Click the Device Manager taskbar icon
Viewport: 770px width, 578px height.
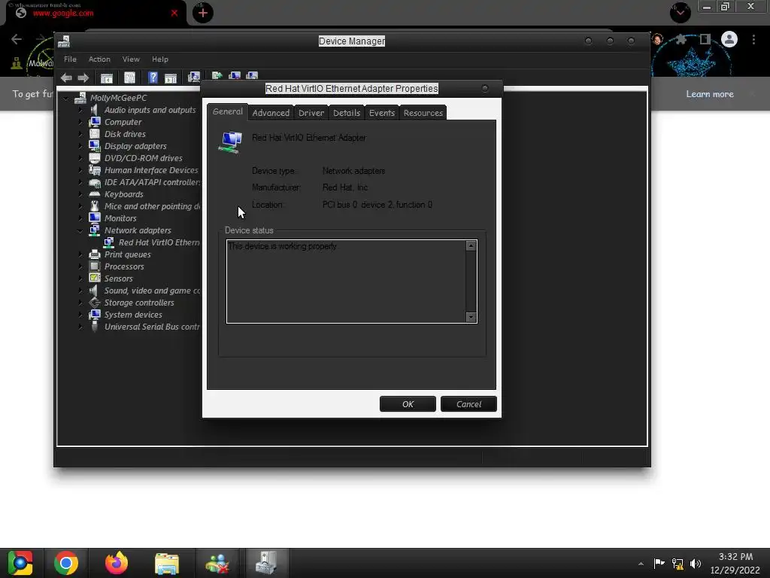click(267, 563)
